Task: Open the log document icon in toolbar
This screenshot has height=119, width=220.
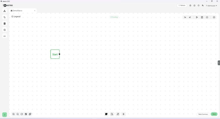Action: [x=202, y=17]
